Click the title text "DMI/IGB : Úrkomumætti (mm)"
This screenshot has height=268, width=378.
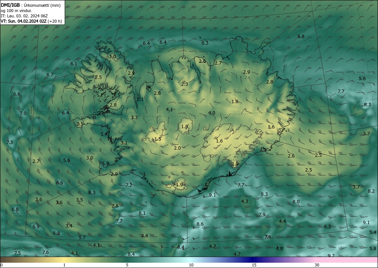point(31,5)
